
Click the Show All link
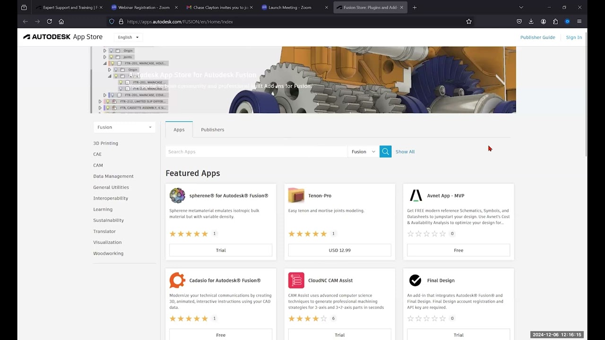click(x=405, y=152)
